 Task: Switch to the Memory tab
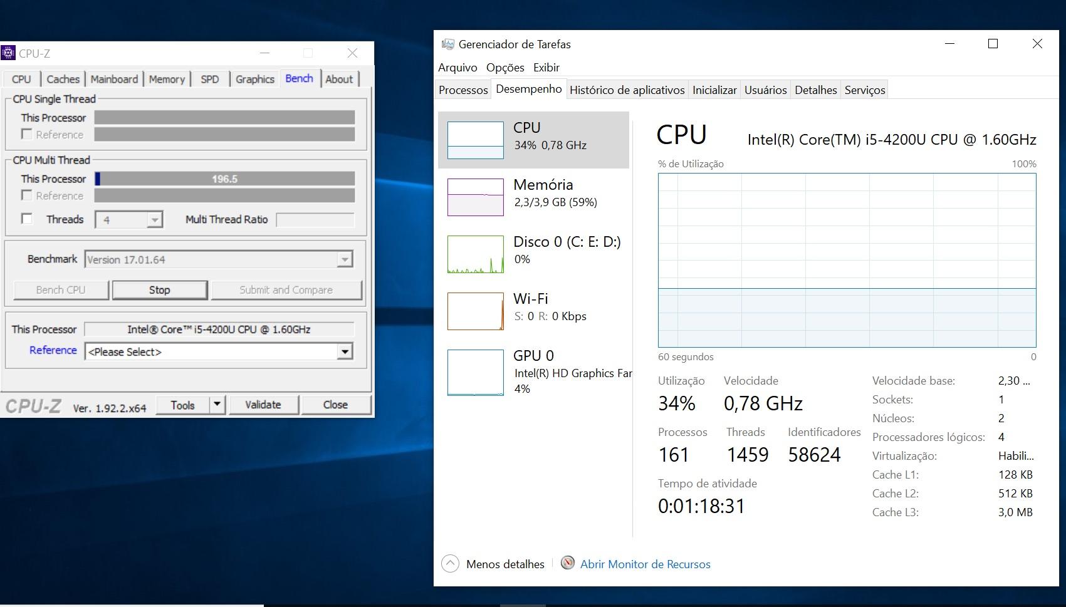pyautogui.click(x=167, y=79)
